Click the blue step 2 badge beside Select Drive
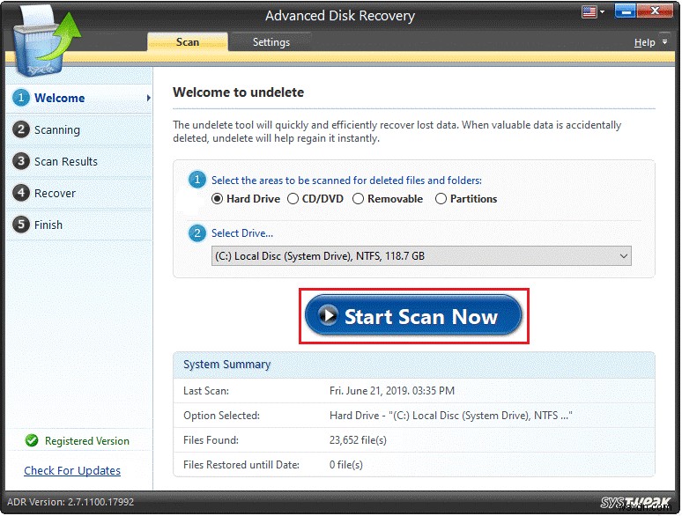 click(x=197, y=233)
